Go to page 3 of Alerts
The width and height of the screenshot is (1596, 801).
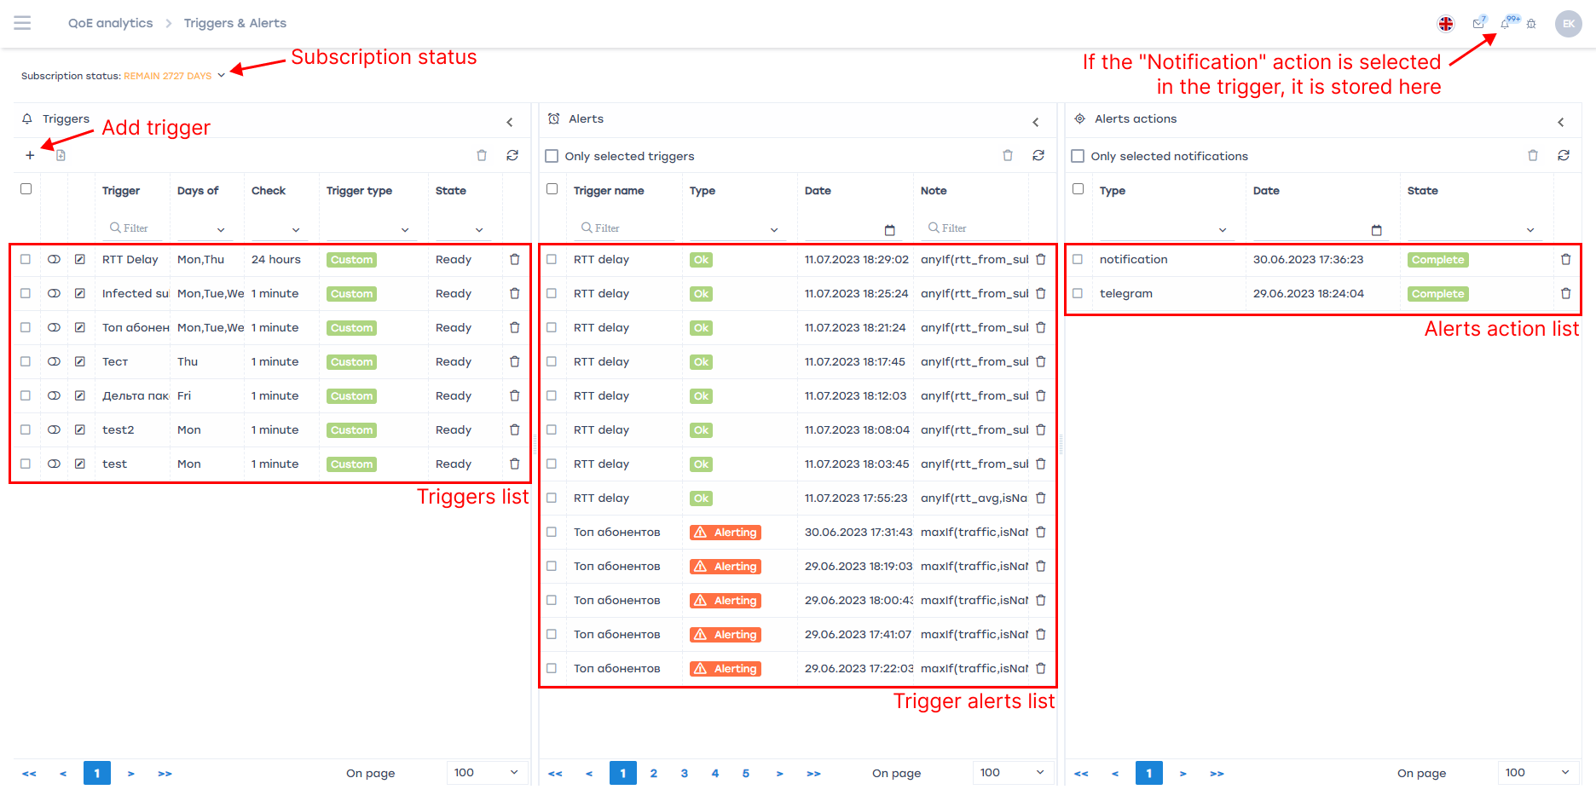tap(684, 773)
